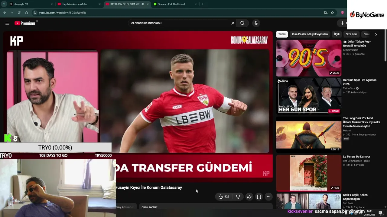
Task: Close the Hey Moloko YouTube tab
Action: pyautogui.click(x=99, y=4)
